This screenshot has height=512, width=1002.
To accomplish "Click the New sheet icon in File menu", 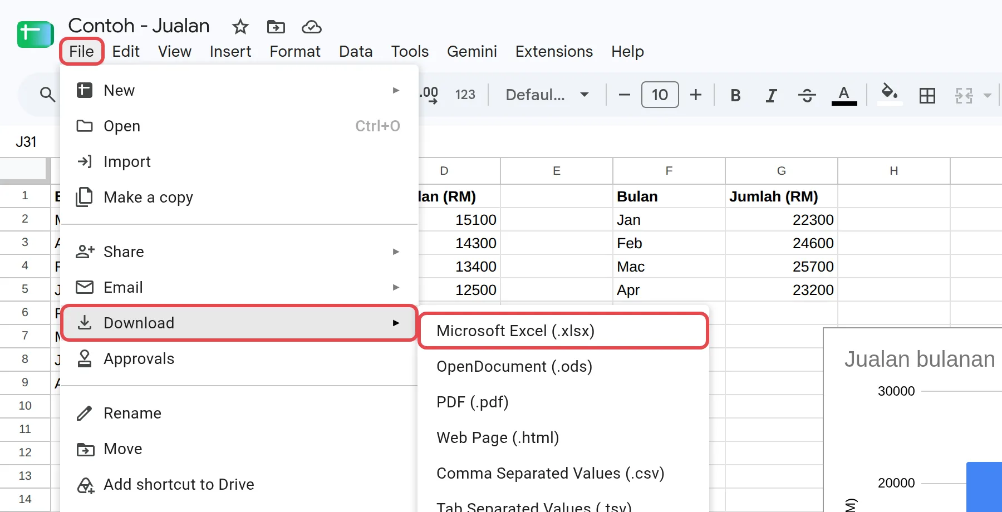I will click(85, 90).
